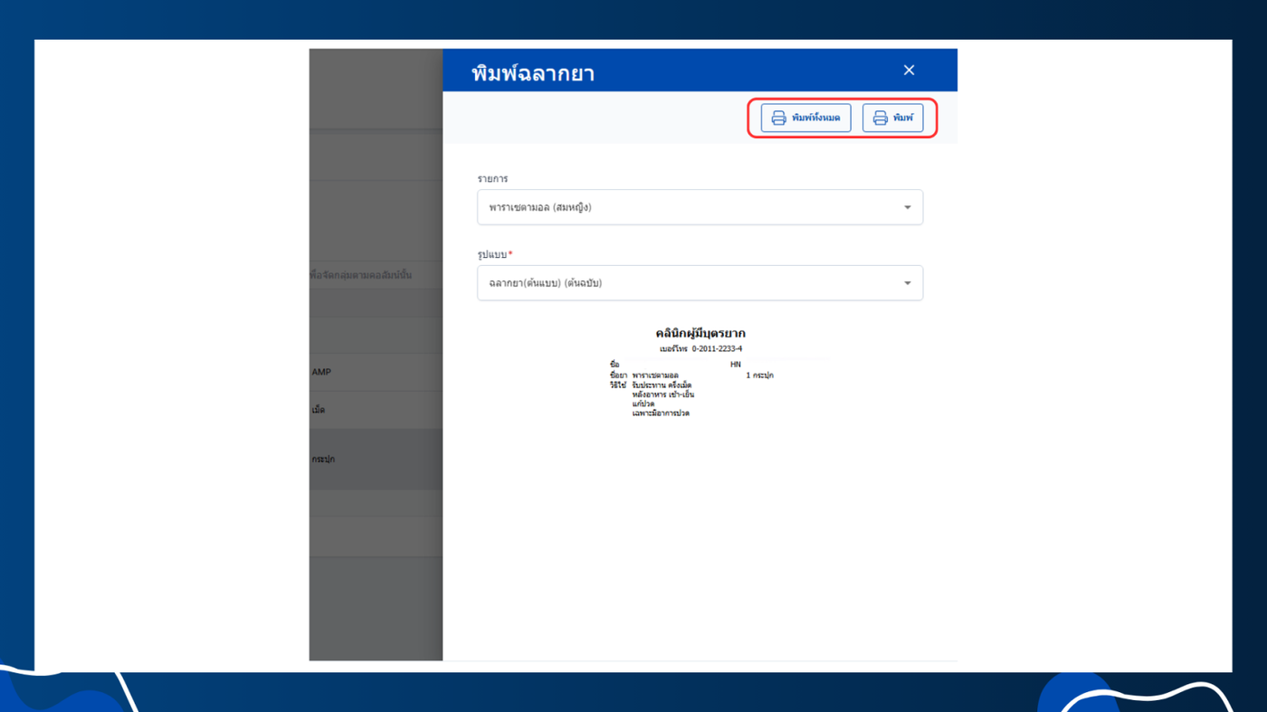This screenshot has width=1267, height=712.
Task: Click the พิมพ์ฉลากยา dialog title
Action: 533,73
